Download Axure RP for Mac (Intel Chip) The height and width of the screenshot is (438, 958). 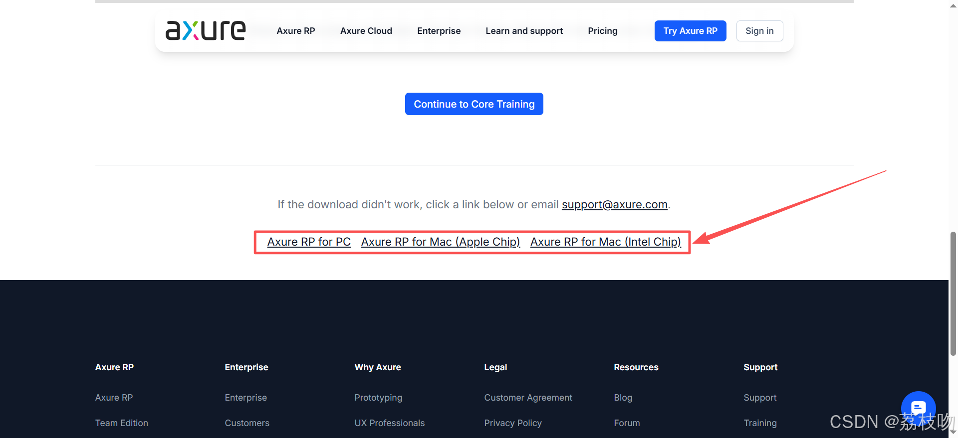coord(606,242)
